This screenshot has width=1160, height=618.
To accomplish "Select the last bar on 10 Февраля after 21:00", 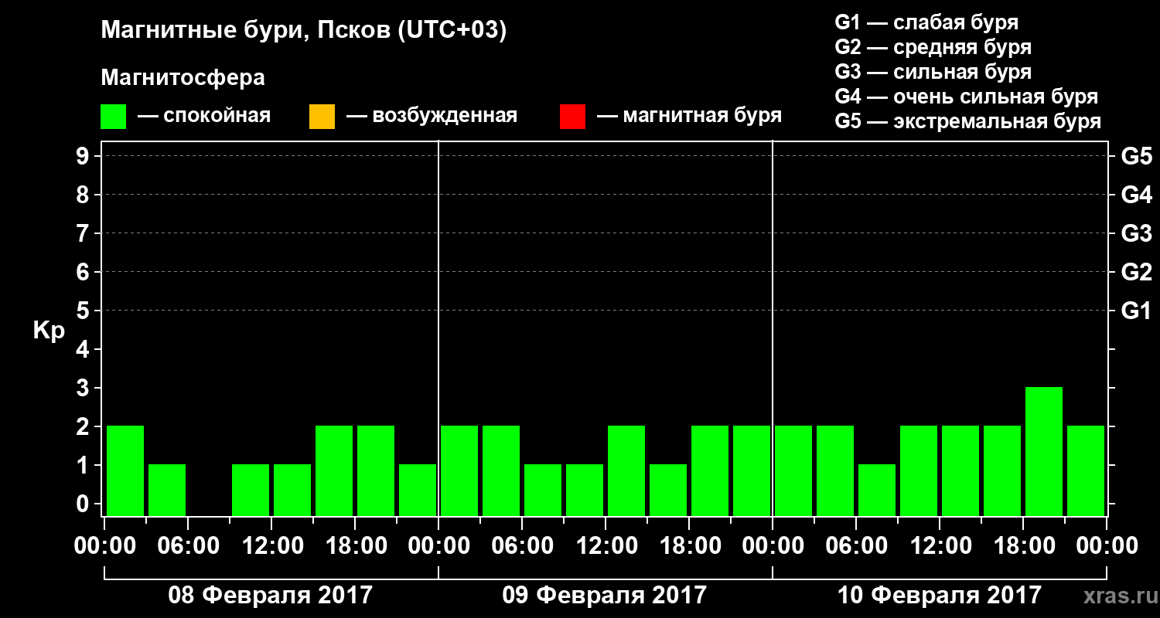I will point(1086,470).
